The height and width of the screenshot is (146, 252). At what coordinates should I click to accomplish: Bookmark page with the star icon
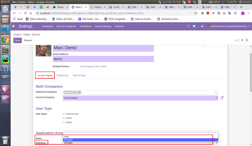point(196,13)
